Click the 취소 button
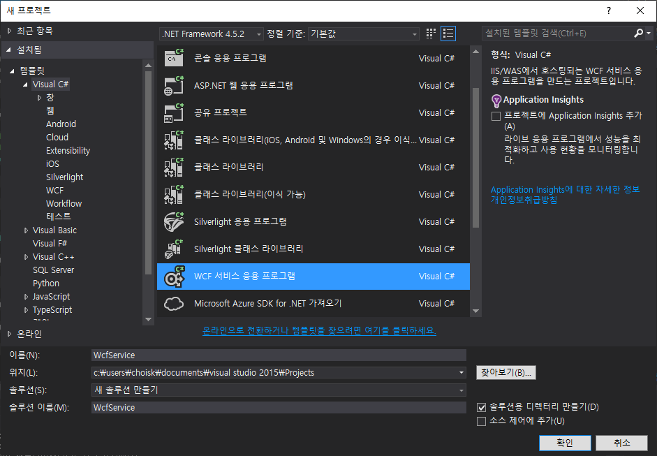 (x=622, y=443)
